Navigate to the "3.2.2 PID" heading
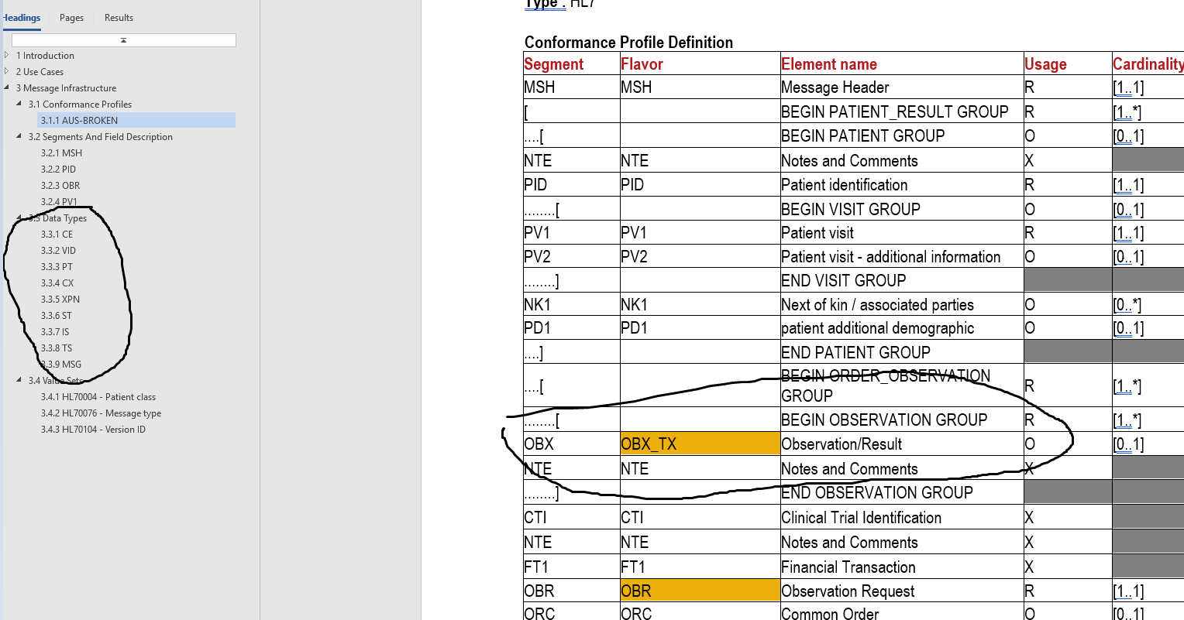Viewport: 1184px width, 620px height. (x=60, y=169)
